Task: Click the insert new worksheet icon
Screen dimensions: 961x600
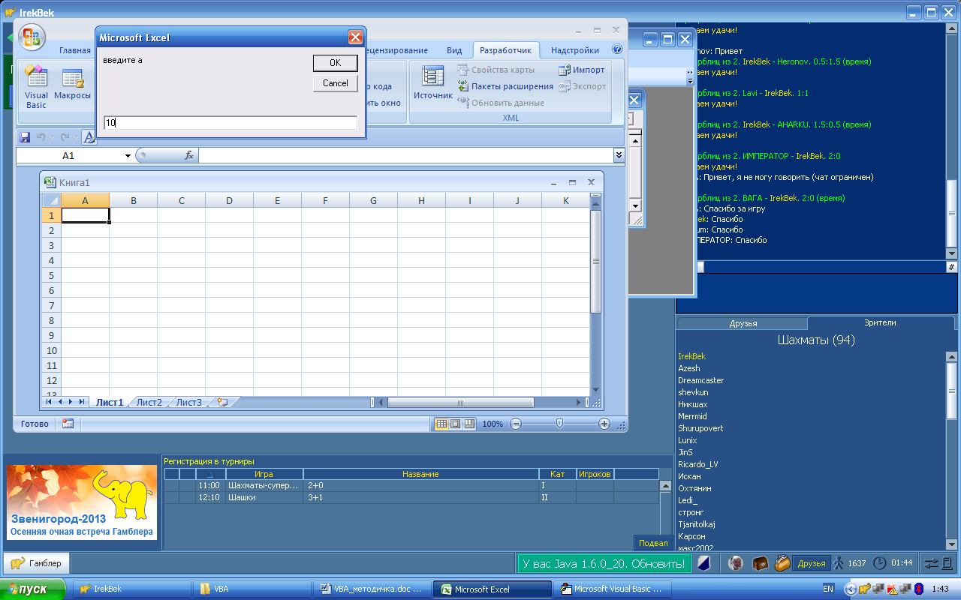Action: (x=222, y=402)
